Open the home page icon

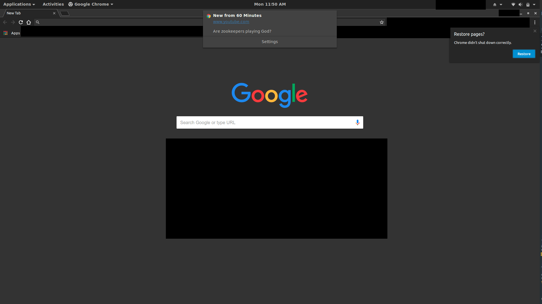(29, 22)
